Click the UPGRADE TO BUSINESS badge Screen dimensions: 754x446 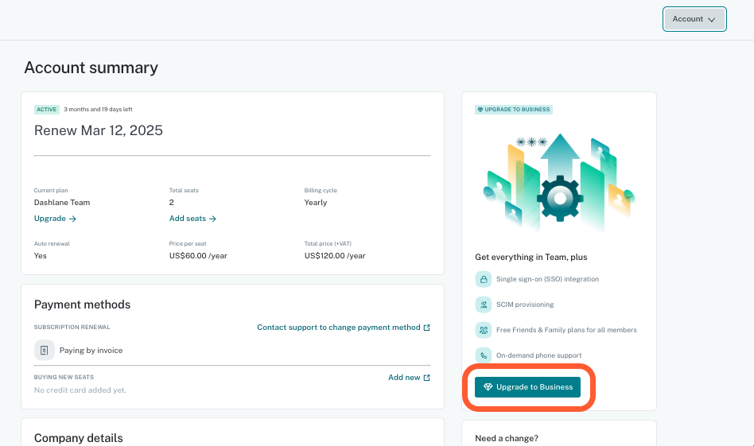[514, 110]
